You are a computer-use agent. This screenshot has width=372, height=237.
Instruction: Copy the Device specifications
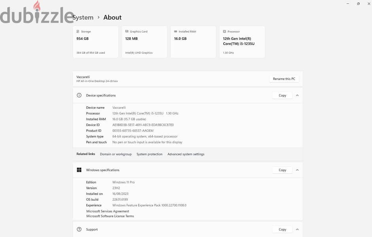pyautogui.click(x=282, y=95)
